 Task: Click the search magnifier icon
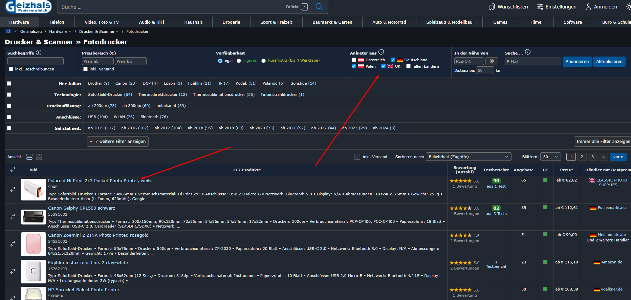pos(319,7)
